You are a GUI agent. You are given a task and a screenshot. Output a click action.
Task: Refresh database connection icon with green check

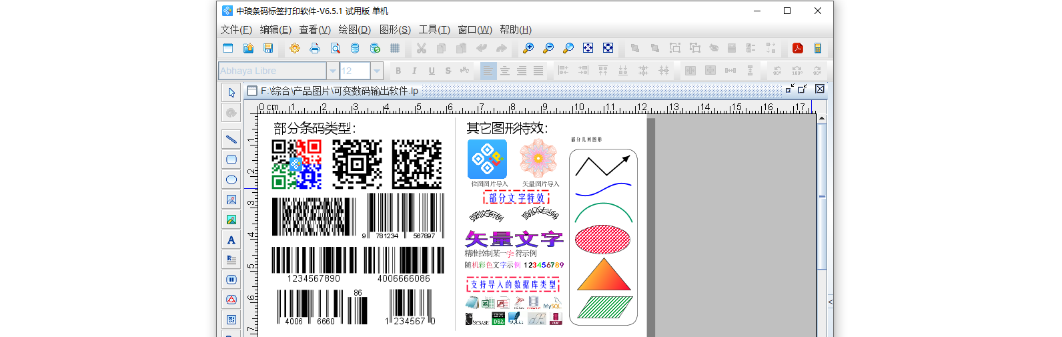pos(375,48)
